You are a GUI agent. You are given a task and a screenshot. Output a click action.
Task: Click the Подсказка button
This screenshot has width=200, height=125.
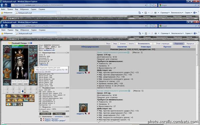coord(179,44)
